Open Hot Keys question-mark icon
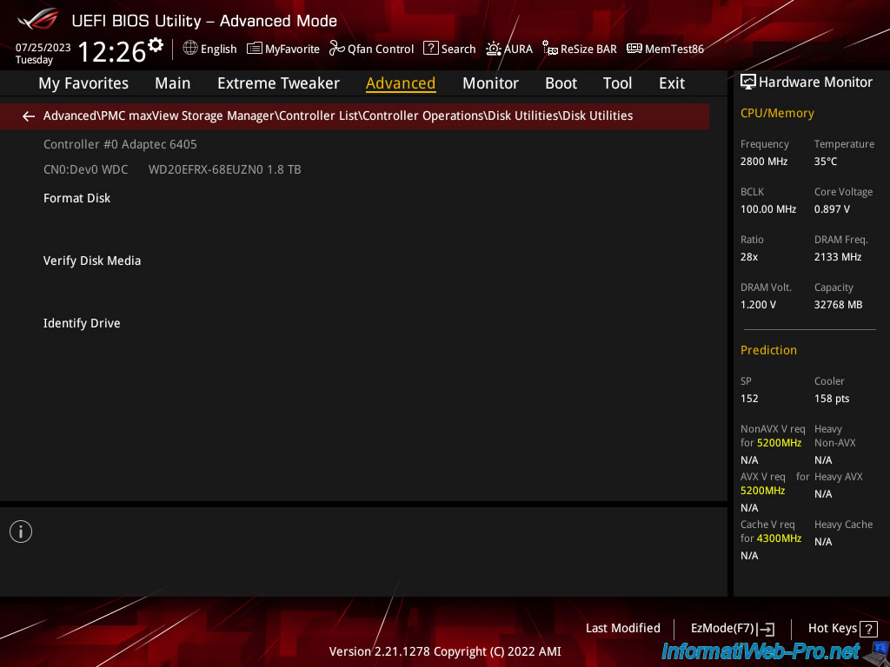 (x=868, y=629)
